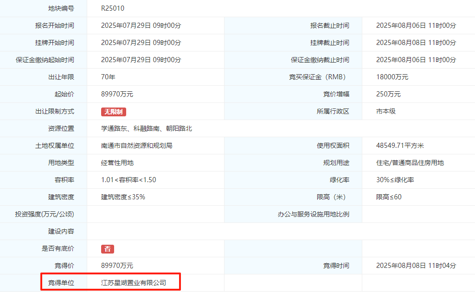Click the 报名截止时间 label
The width and height of the screenshot is (475, 292).
point(330,25)
